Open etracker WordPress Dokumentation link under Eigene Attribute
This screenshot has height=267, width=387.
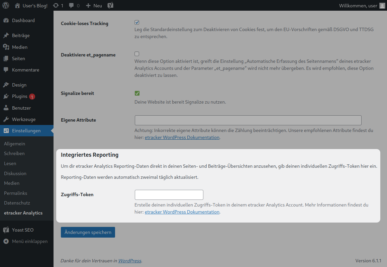[x=182, y=137]
